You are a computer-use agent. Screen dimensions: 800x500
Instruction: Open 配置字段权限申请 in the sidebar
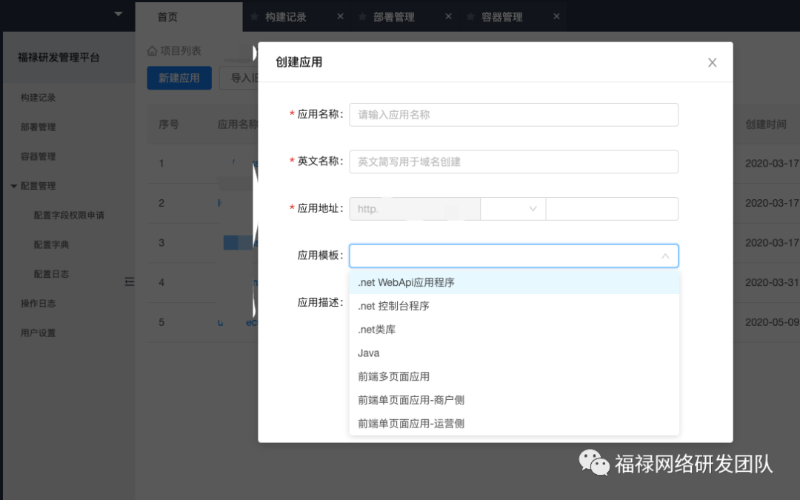pyautogui.click(x=69, y=216)
